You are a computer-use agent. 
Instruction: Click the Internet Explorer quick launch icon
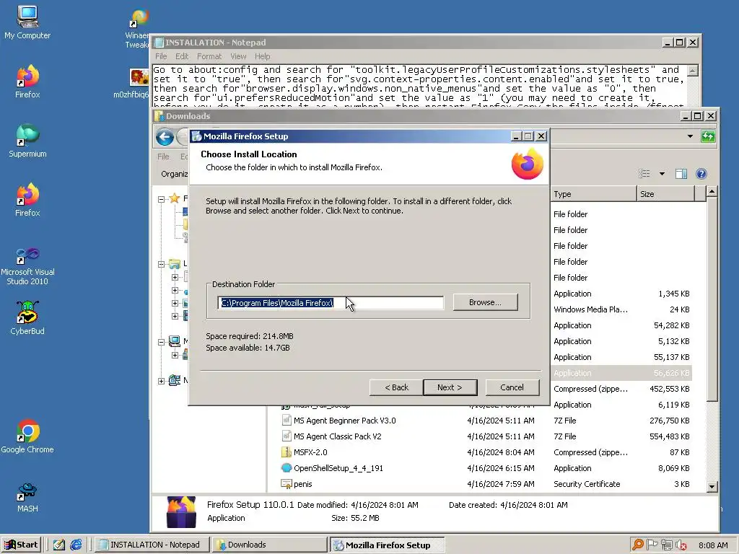(76, 545)
